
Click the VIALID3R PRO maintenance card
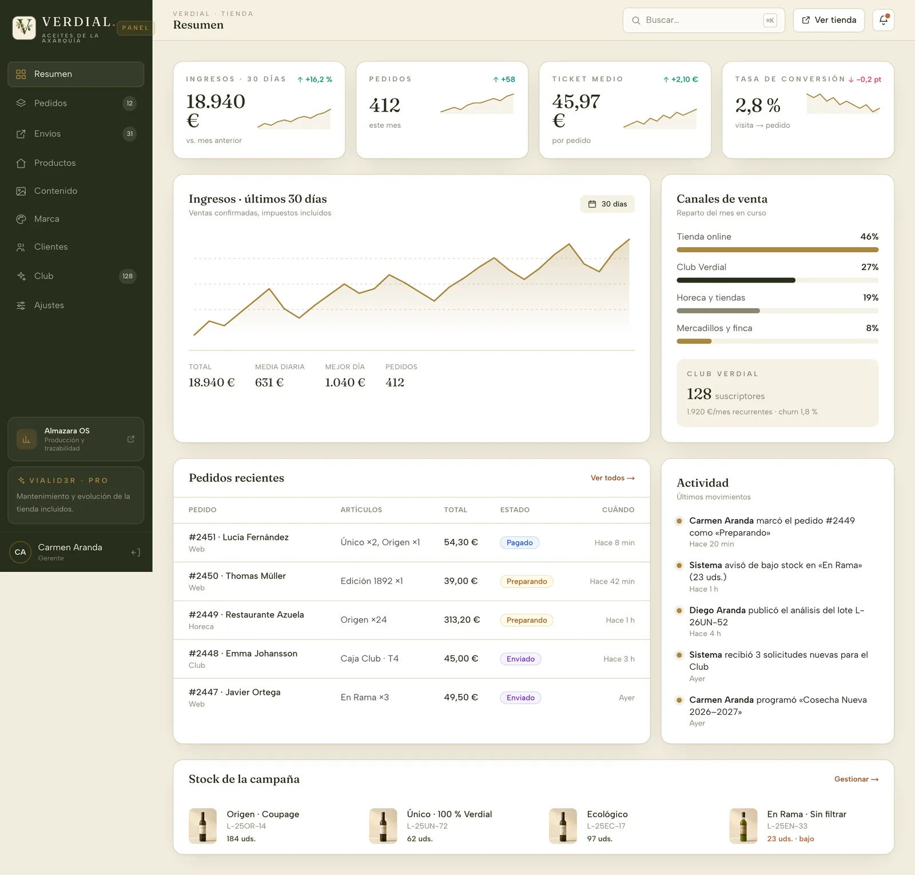[x=75, y=495]
